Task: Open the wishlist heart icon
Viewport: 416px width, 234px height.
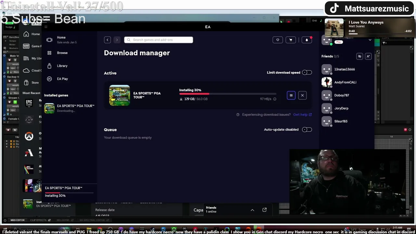Action: 278,40
